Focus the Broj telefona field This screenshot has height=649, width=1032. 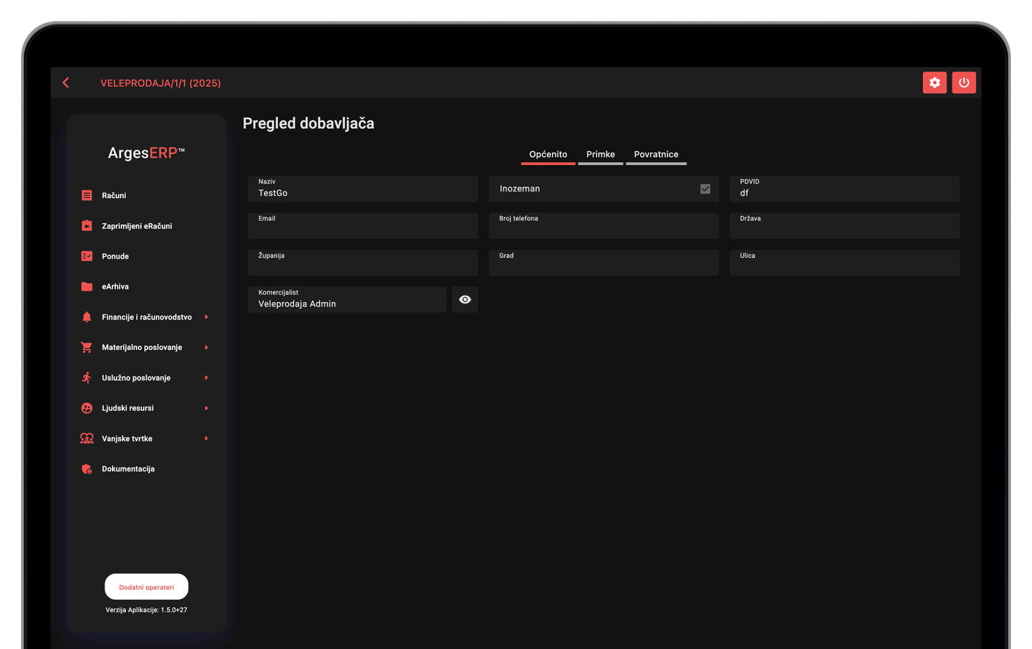click(604, 225)
